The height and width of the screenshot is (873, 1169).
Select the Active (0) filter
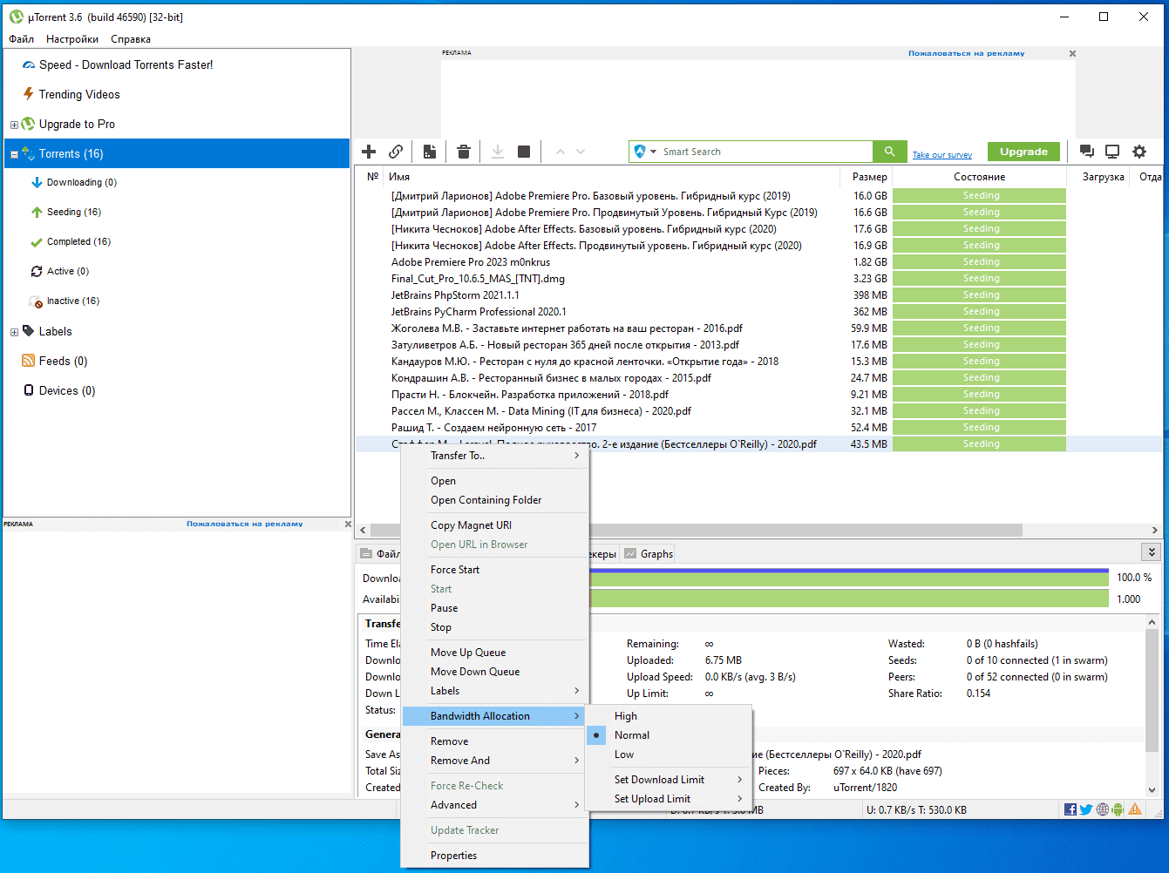point(68,271)
